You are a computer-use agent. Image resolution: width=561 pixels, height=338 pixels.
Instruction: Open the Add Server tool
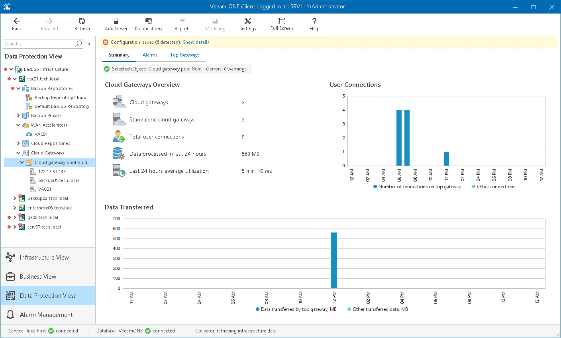tap(116, 21)
